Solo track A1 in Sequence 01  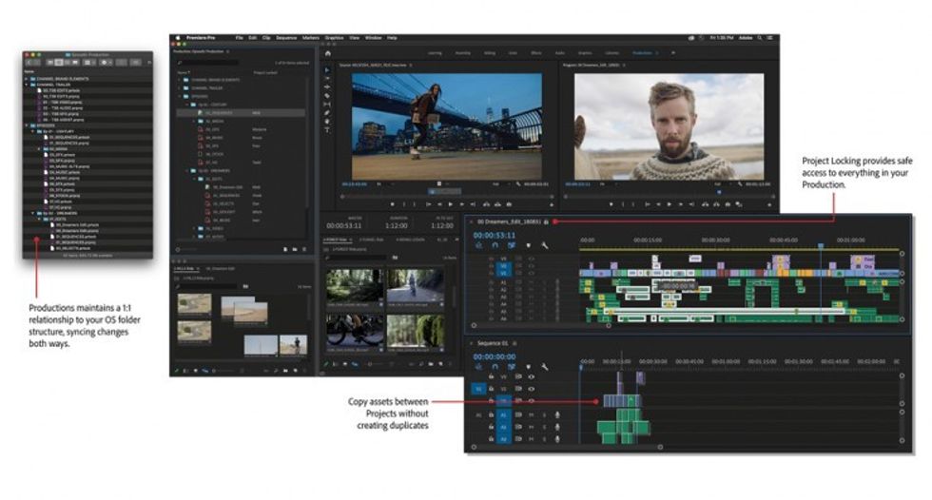[544, 415]
